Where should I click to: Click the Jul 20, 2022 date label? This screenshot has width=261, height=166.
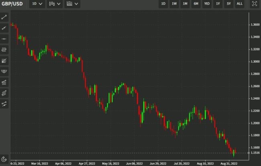[x=181, y=164]
